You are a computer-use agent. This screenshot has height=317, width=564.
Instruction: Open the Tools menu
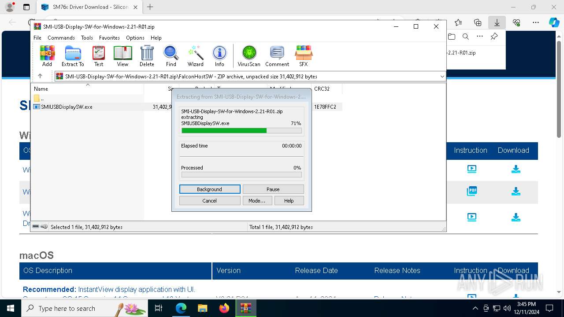pyautogui.click(x=87, y=38)
